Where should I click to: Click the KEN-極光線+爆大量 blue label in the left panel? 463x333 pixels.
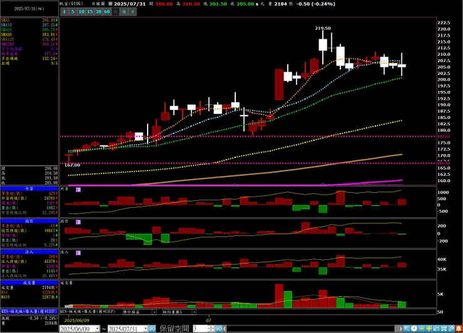(29, 312)
